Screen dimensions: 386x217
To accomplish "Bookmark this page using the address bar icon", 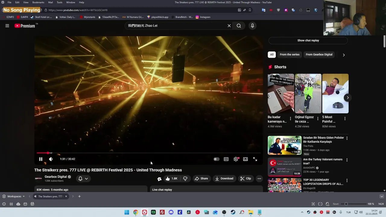I will click(250, 10).
